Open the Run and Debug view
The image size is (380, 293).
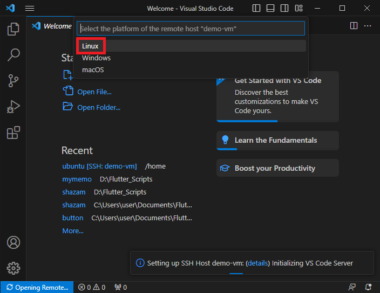(x=13, y=107)
